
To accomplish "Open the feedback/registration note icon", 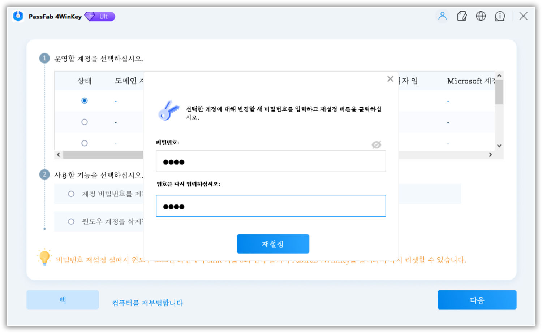I will pos(462,16).
